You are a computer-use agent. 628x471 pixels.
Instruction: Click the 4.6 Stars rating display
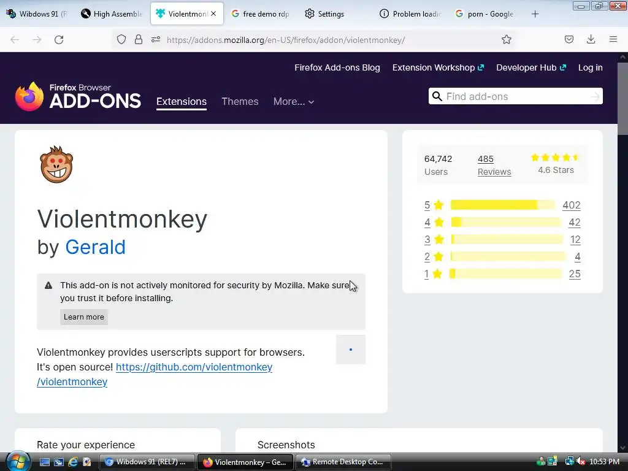[x=556, y=164]
